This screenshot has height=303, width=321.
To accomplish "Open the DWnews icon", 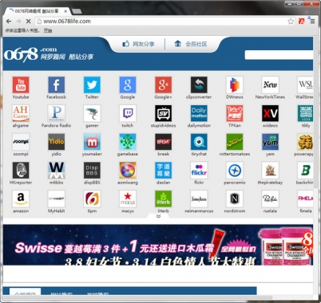I will (235, 85).
